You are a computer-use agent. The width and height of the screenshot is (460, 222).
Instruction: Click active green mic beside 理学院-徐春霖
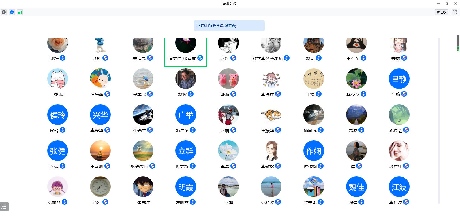coord(200,58)
